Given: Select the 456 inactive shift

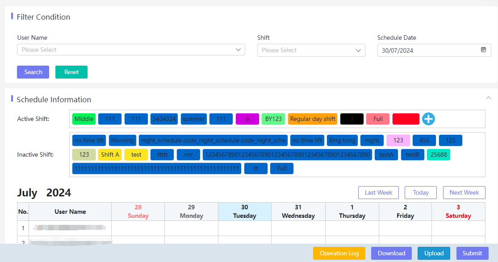Looking at the screenshot, I should [424, 140].
